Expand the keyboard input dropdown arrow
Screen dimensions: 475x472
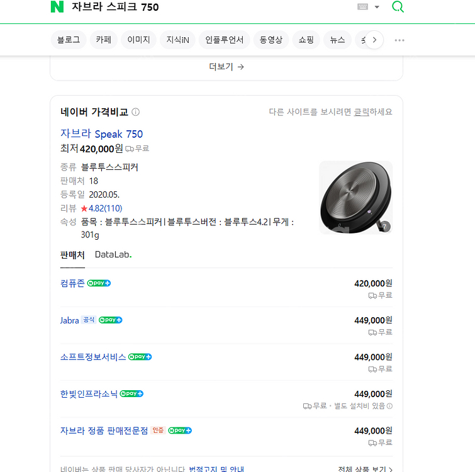click(x=377, y=7)
